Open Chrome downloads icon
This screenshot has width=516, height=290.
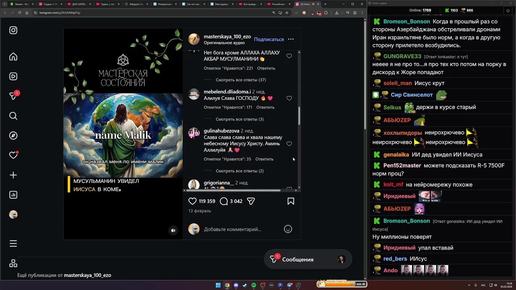337,12
